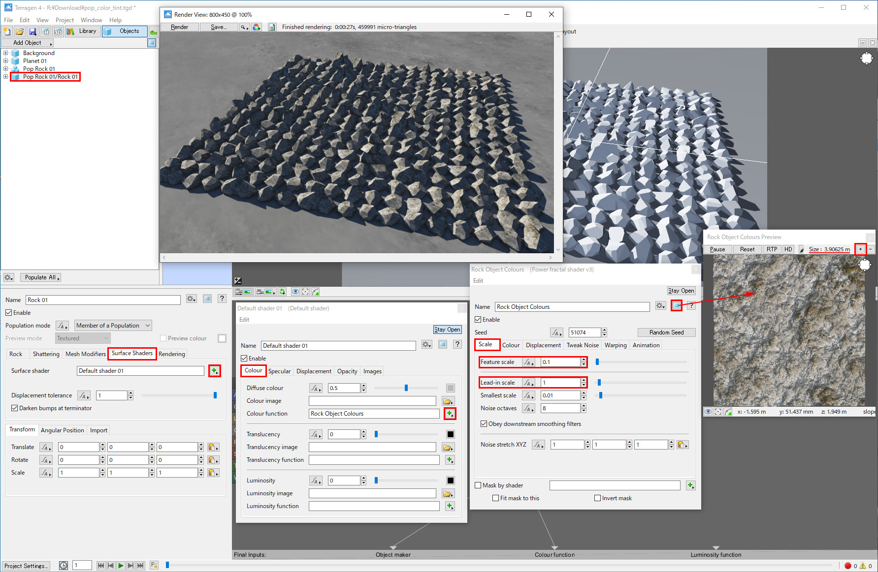Open the Population mode dropdown
This screenshot has height=572, width=878.
113,326
